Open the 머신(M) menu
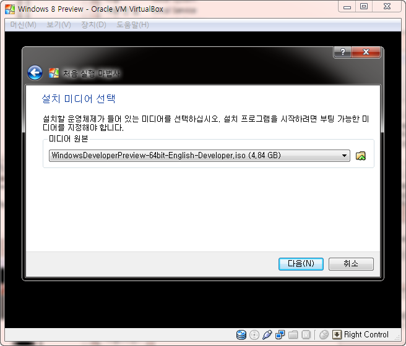The height and width of the screenshot is (346, 406). [23, 25]
